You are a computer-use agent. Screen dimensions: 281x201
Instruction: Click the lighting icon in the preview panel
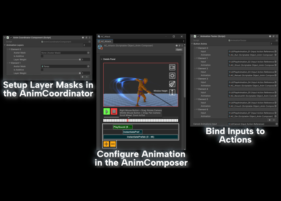tap(172, 75)
